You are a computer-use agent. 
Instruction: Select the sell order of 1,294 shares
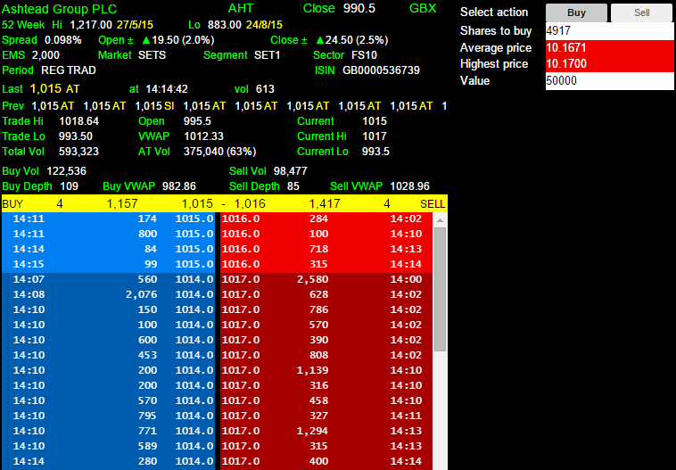point(326,431)
